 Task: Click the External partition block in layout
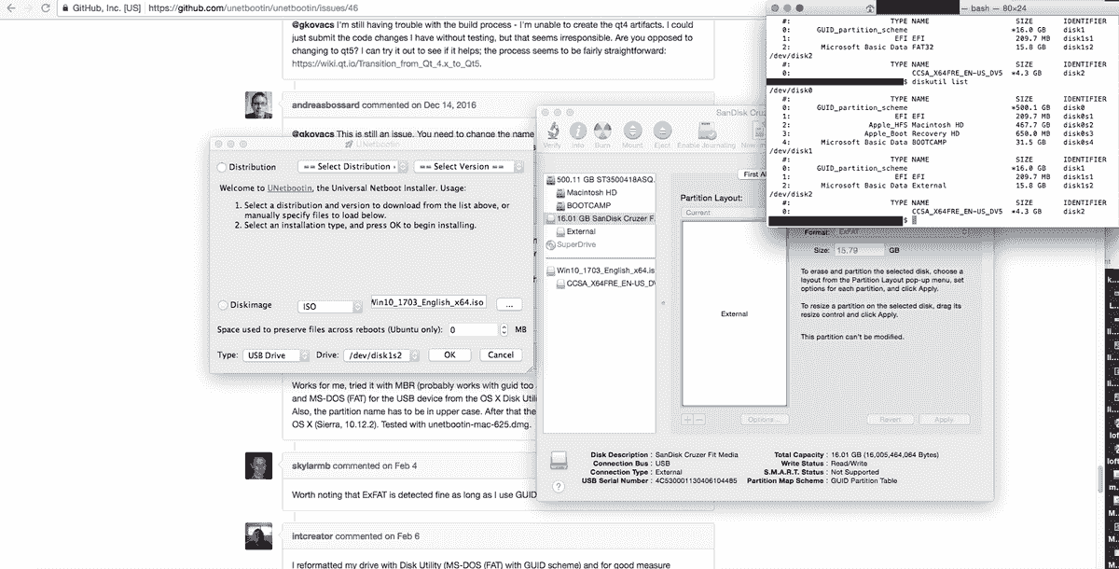[734, 313]
